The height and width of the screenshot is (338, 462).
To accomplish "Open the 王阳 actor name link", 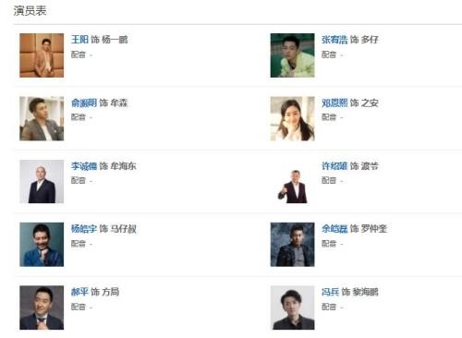I will 79,40.
